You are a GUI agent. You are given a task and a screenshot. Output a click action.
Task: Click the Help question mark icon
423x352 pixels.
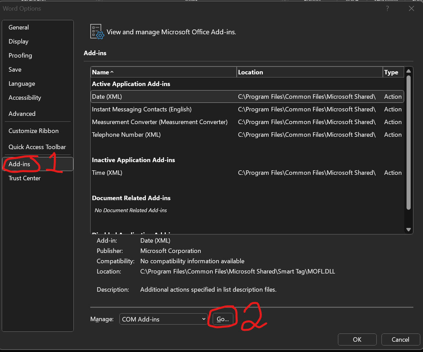pyautogui.click(x=387, y=9)
